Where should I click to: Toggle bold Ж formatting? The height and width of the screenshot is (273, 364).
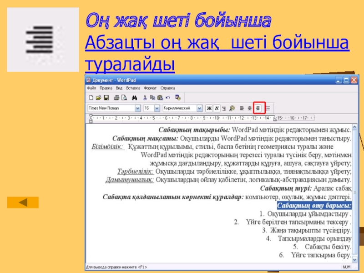[x=209, y=108]
